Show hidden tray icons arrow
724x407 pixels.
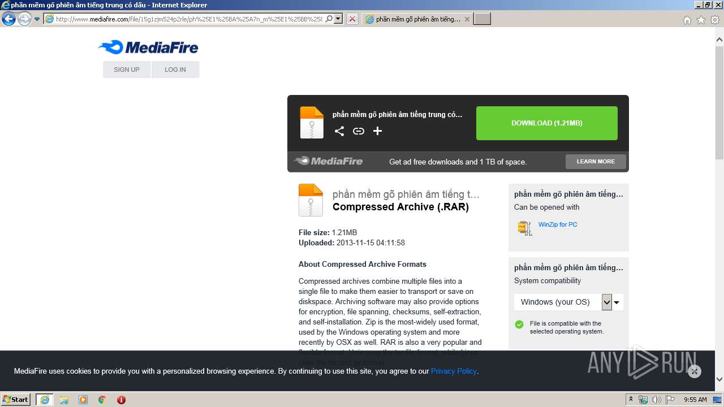coord(631,400)
